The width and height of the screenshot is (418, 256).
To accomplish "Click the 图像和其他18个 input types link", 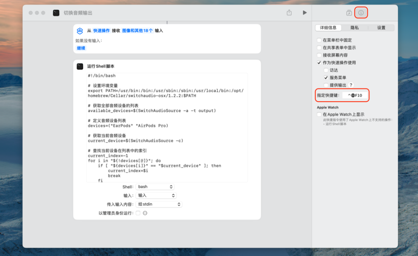I will 137,31.
